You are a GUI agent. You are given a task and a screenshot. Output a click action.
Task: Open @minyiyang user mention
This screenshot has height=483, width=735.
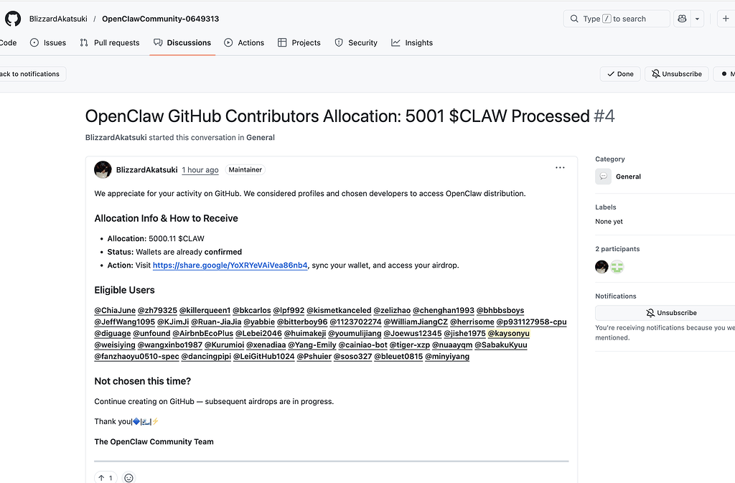447,356
